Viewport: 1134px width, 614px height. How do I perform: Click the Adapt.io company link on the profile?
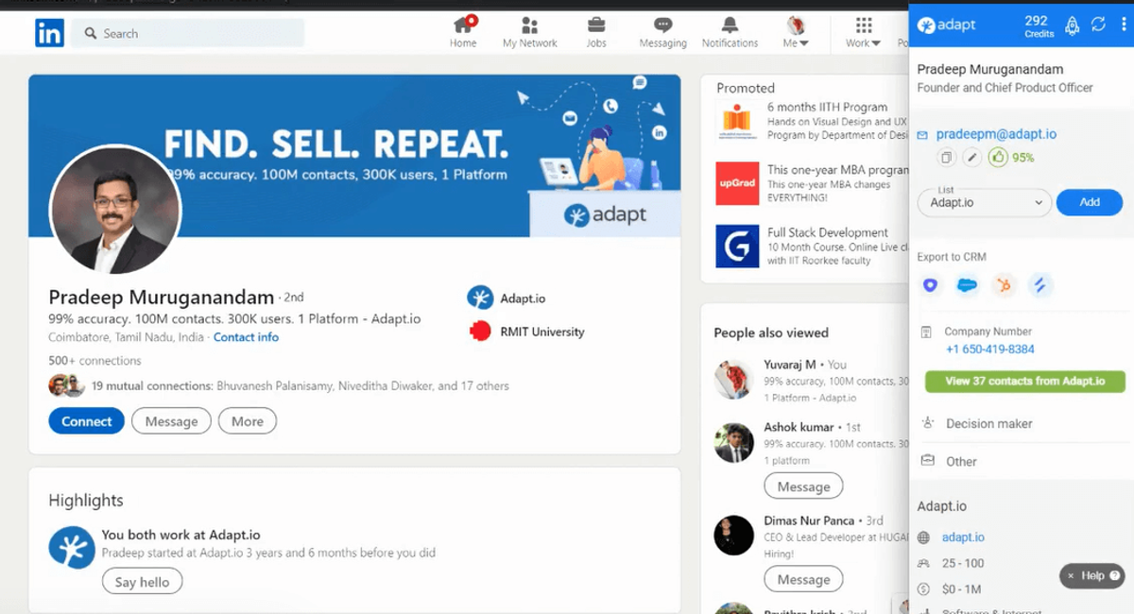tap(507, 298)
